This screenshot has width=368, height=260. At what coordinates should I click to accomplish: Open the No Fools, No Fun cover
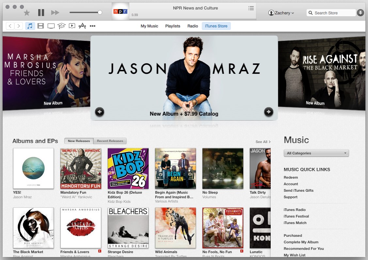[x=223, y=228]
